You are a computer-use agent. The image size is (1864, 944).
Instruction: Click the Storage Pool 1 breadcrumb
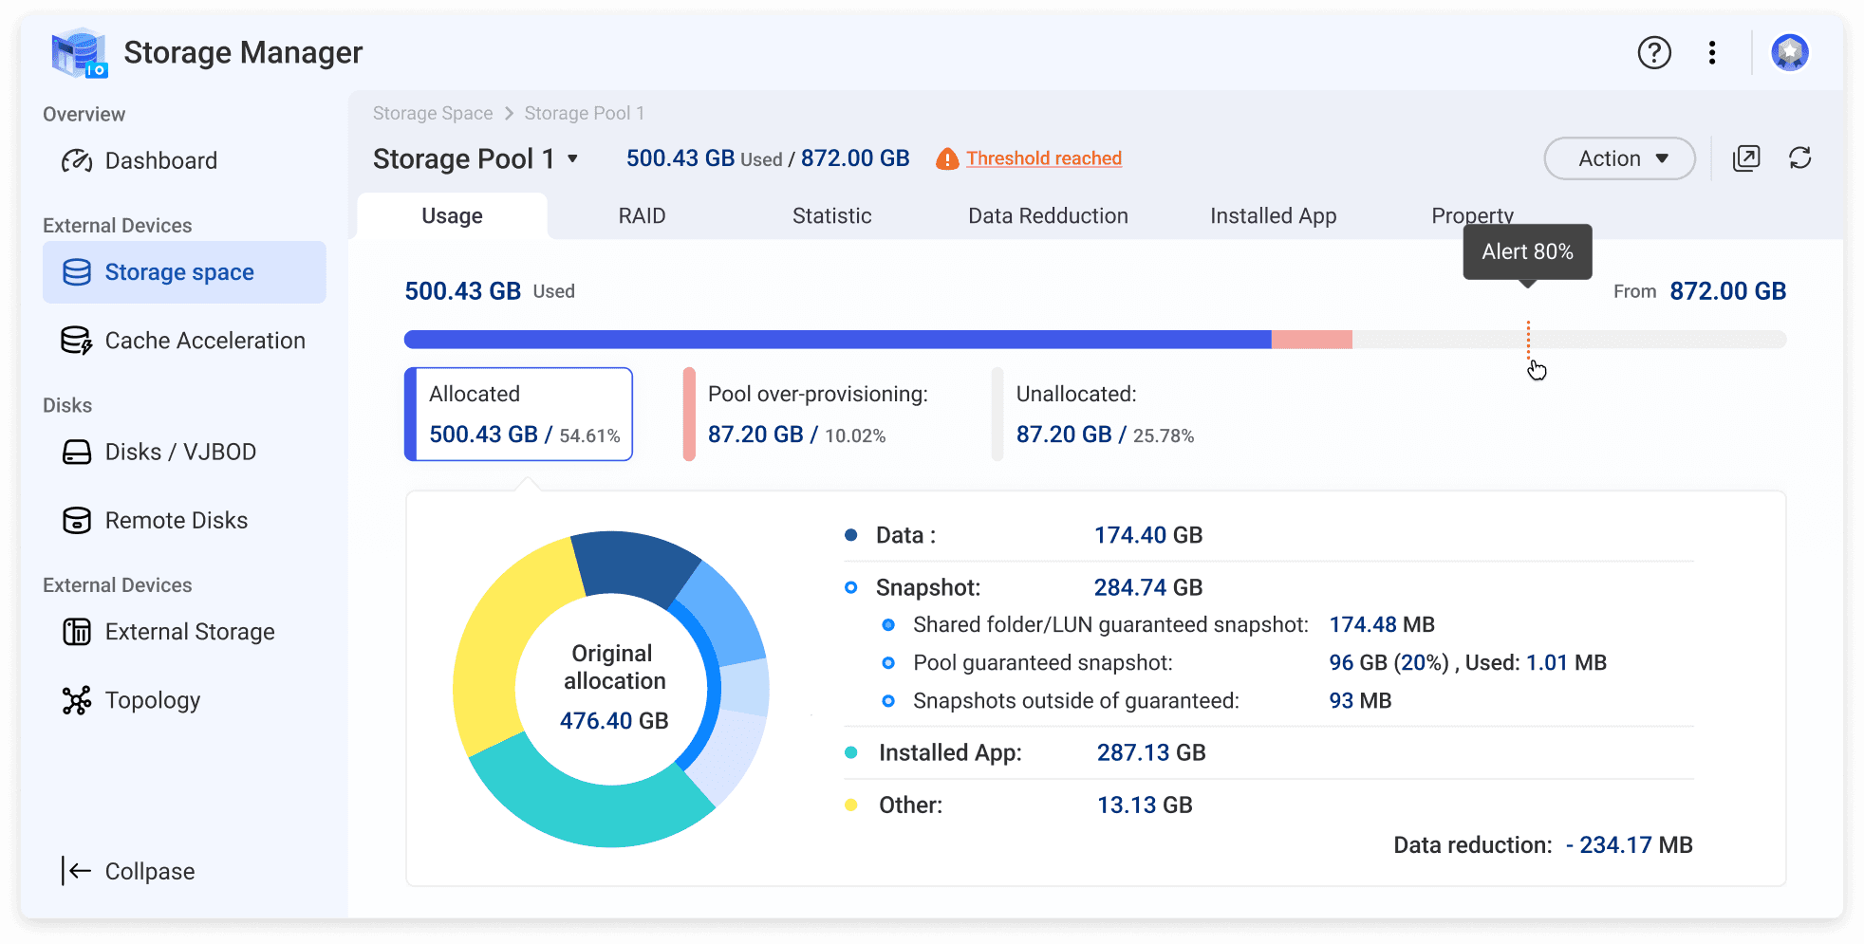(585, 113)
